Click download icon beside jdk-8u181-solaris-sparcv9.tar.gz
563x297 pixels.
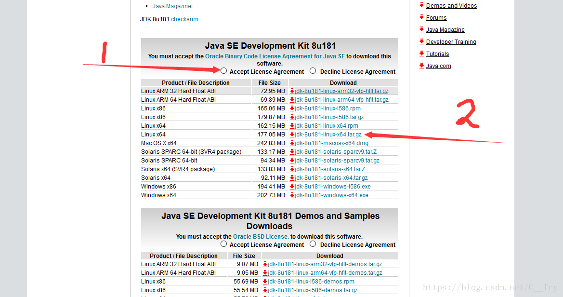(x=292, y=161)
